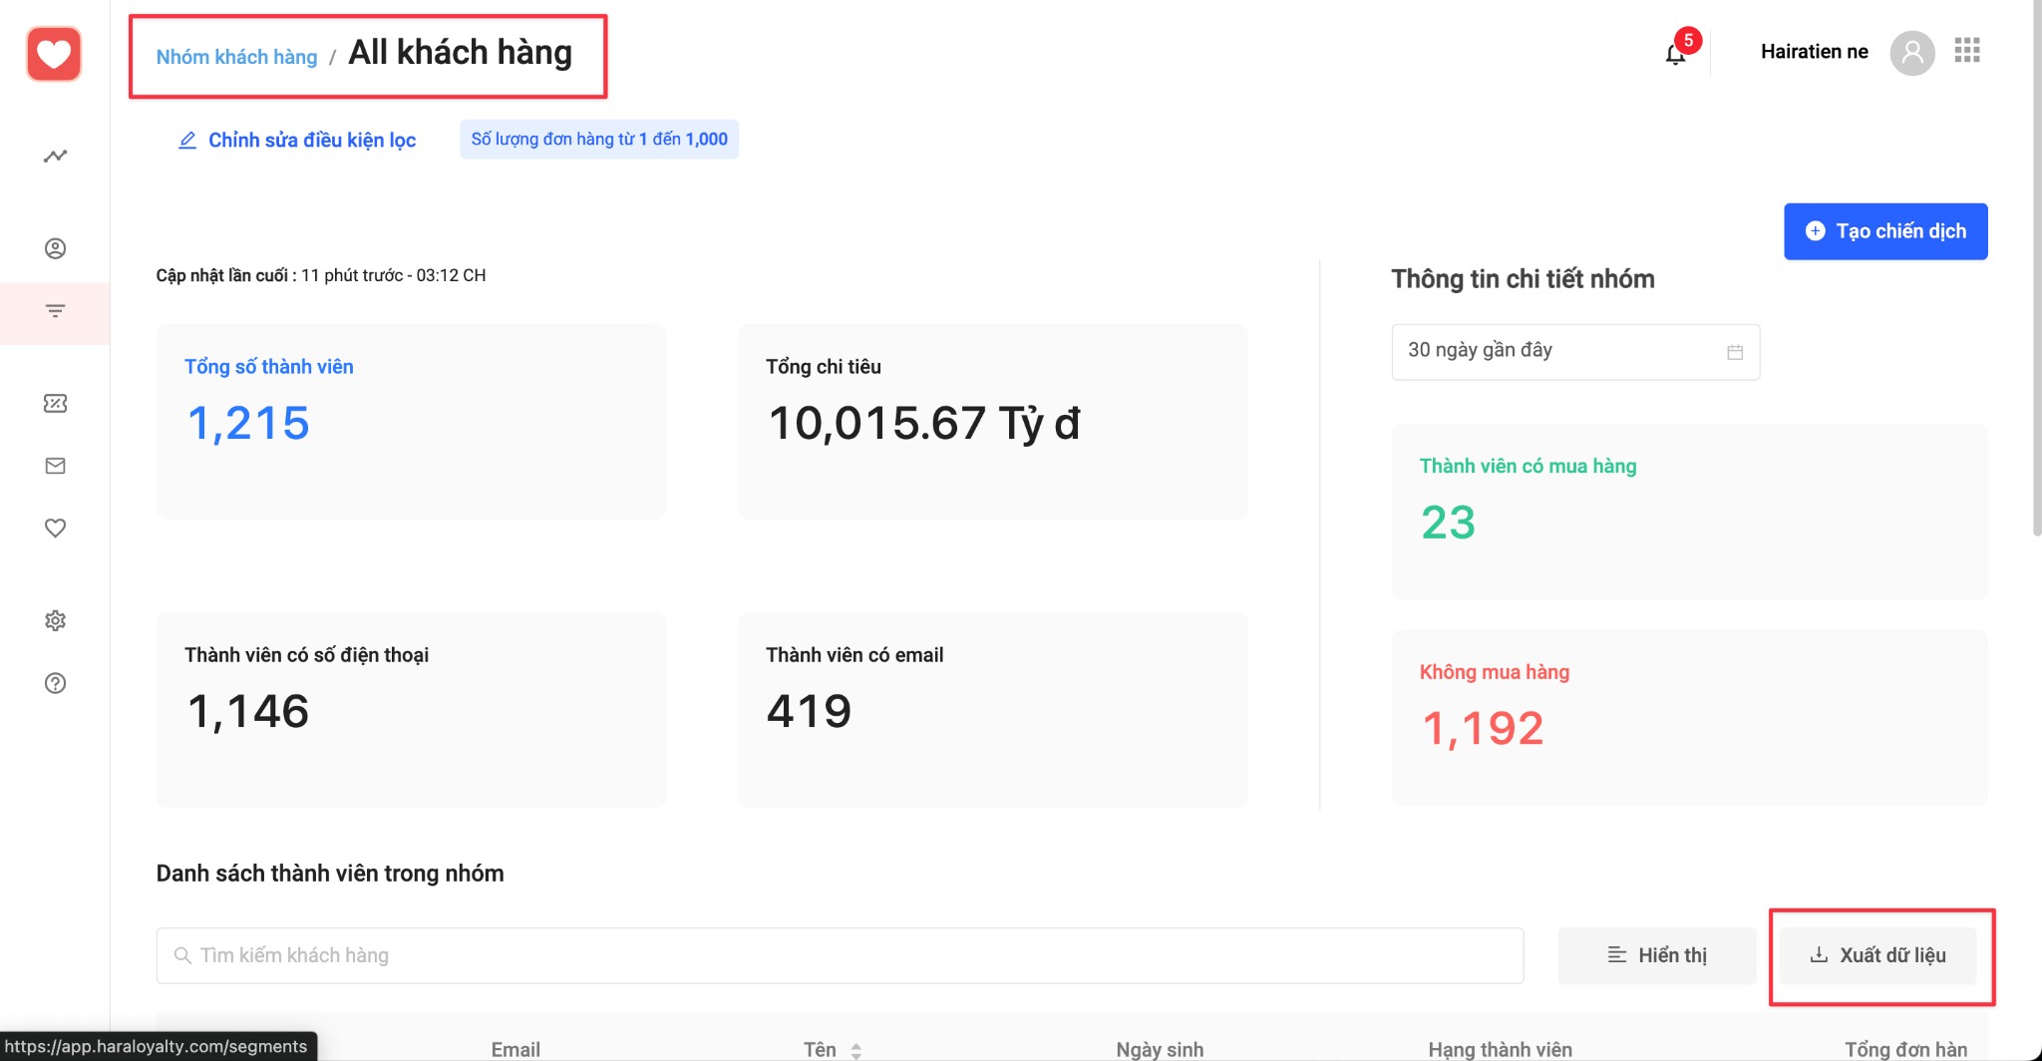
Task: Open the help question mark icon
Action: click(x=56, y=683)
